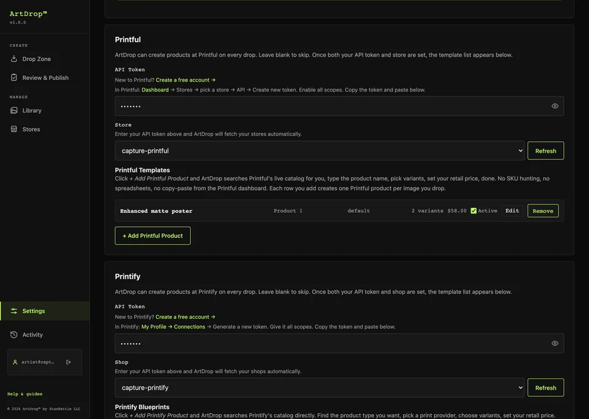Click the Stores shop icon
Image resolution: width=589 pixels, height=419 pixels.
(14, 129)
